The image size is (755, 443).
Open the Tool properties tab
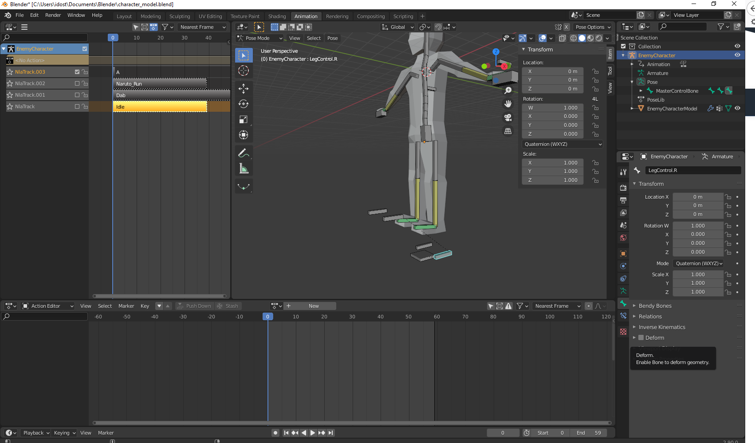tap(623, 172)
